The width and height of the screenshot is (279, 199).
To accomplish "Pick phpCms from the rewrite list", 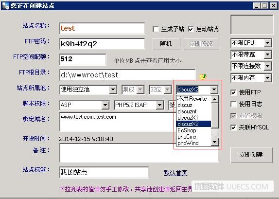I will [x=193, y=137].
